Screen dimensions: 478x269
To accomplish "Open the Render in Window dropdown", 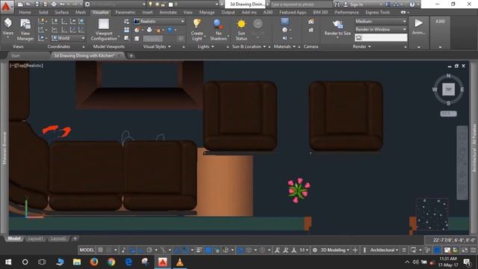I will pyautogui.click(x=381, y=29).
